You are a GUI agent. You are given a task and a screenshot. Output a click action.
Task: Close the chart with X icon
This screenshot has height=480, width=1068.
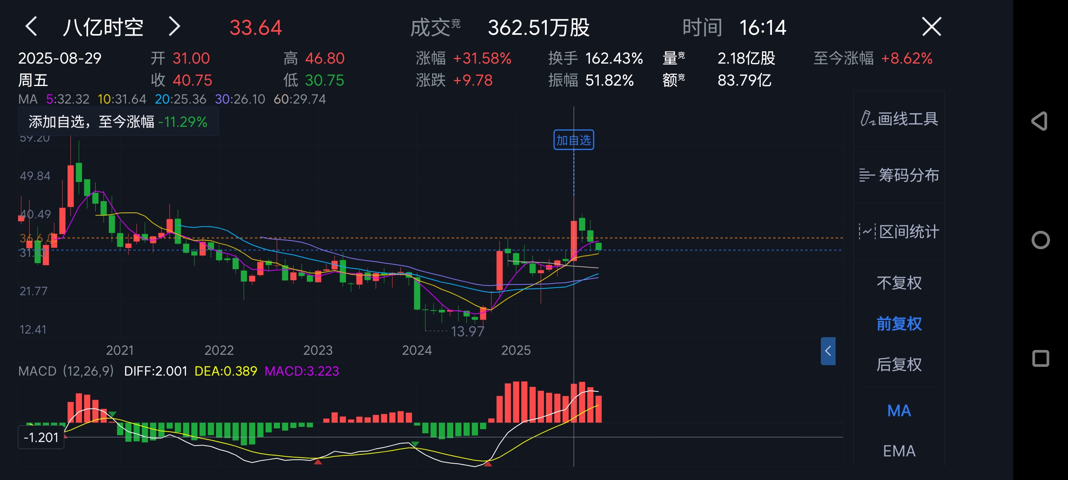[931, 27]
